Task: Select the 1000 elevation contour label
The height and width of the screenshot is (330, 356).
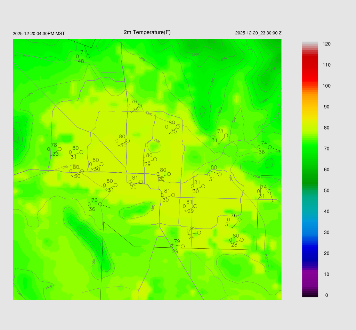Action: click(64, 167)
